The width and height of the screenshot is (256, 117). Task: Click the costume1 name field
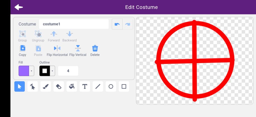click(x=74, y=24)
